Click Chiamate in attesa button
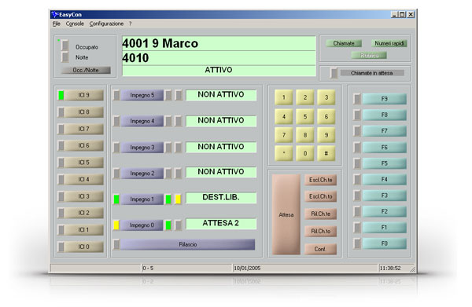 click(x=372, y=73)
